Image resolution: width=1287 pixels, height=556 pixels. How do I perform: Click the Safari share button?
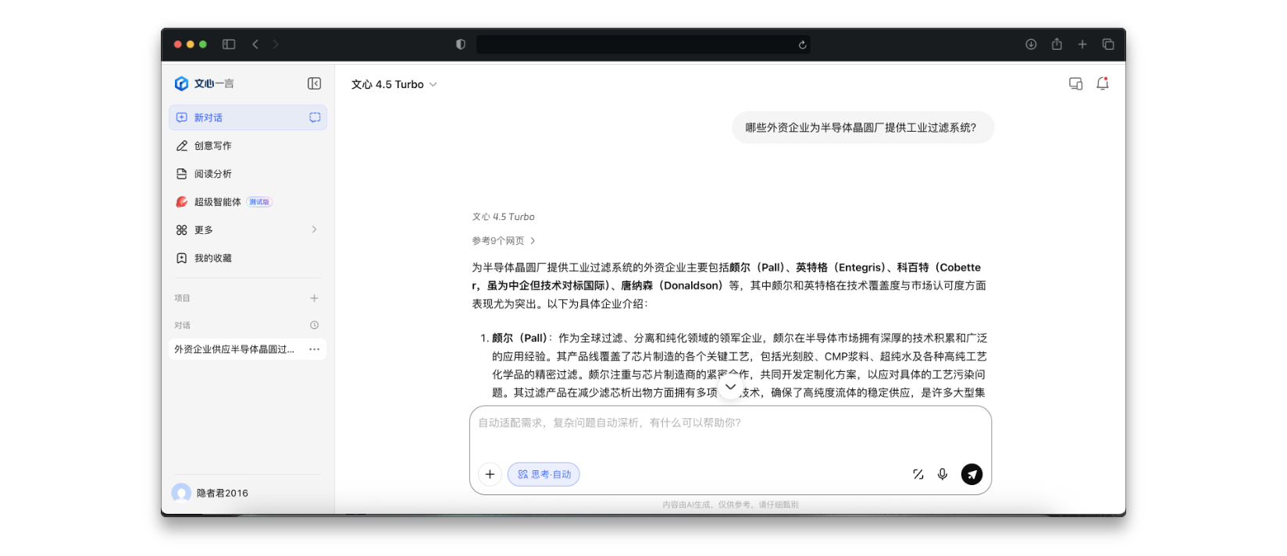click(x=1057, y=44)
